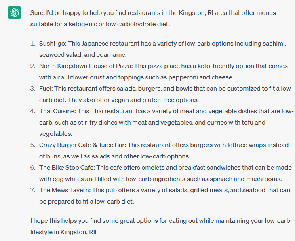This screenshot has height=241, width=295.
Task: Click list number 4 marker
Action: 33,111
